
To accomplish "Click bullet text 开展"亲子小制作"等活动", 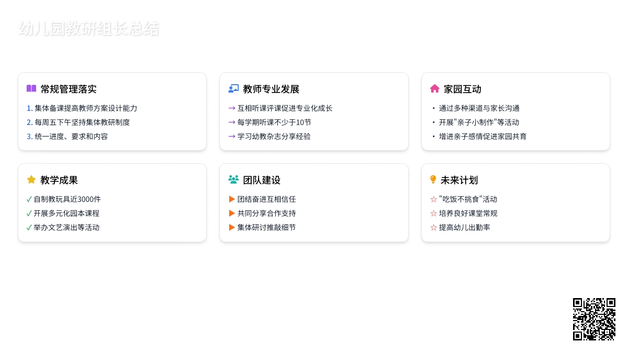I will pos(479,122).
